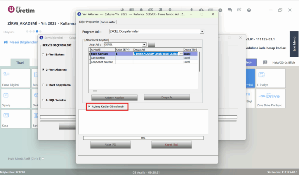Click the edit note pencil icon in toolbar
Screen dimensions: 299x175
[x=239, y=10]
